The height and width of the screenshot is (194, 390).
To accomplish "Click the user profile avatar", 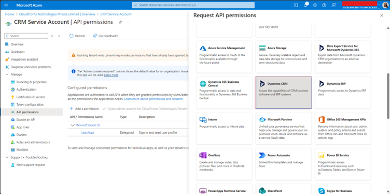I will pos(385,5).
